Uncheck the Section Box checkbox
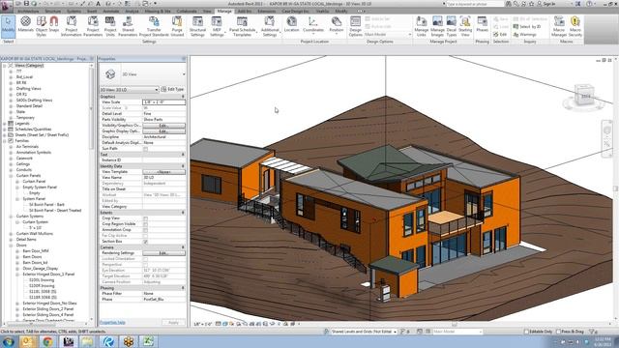 tap(145, 242)
